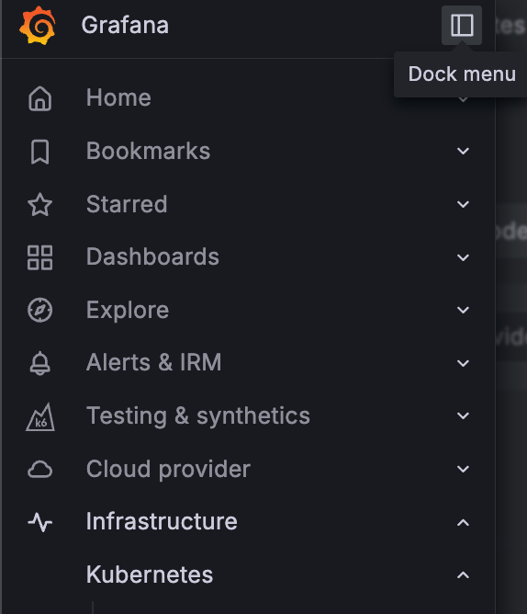527x614 pixels.
Task: Expand the Starred section chevron
Action: (464, 204)
